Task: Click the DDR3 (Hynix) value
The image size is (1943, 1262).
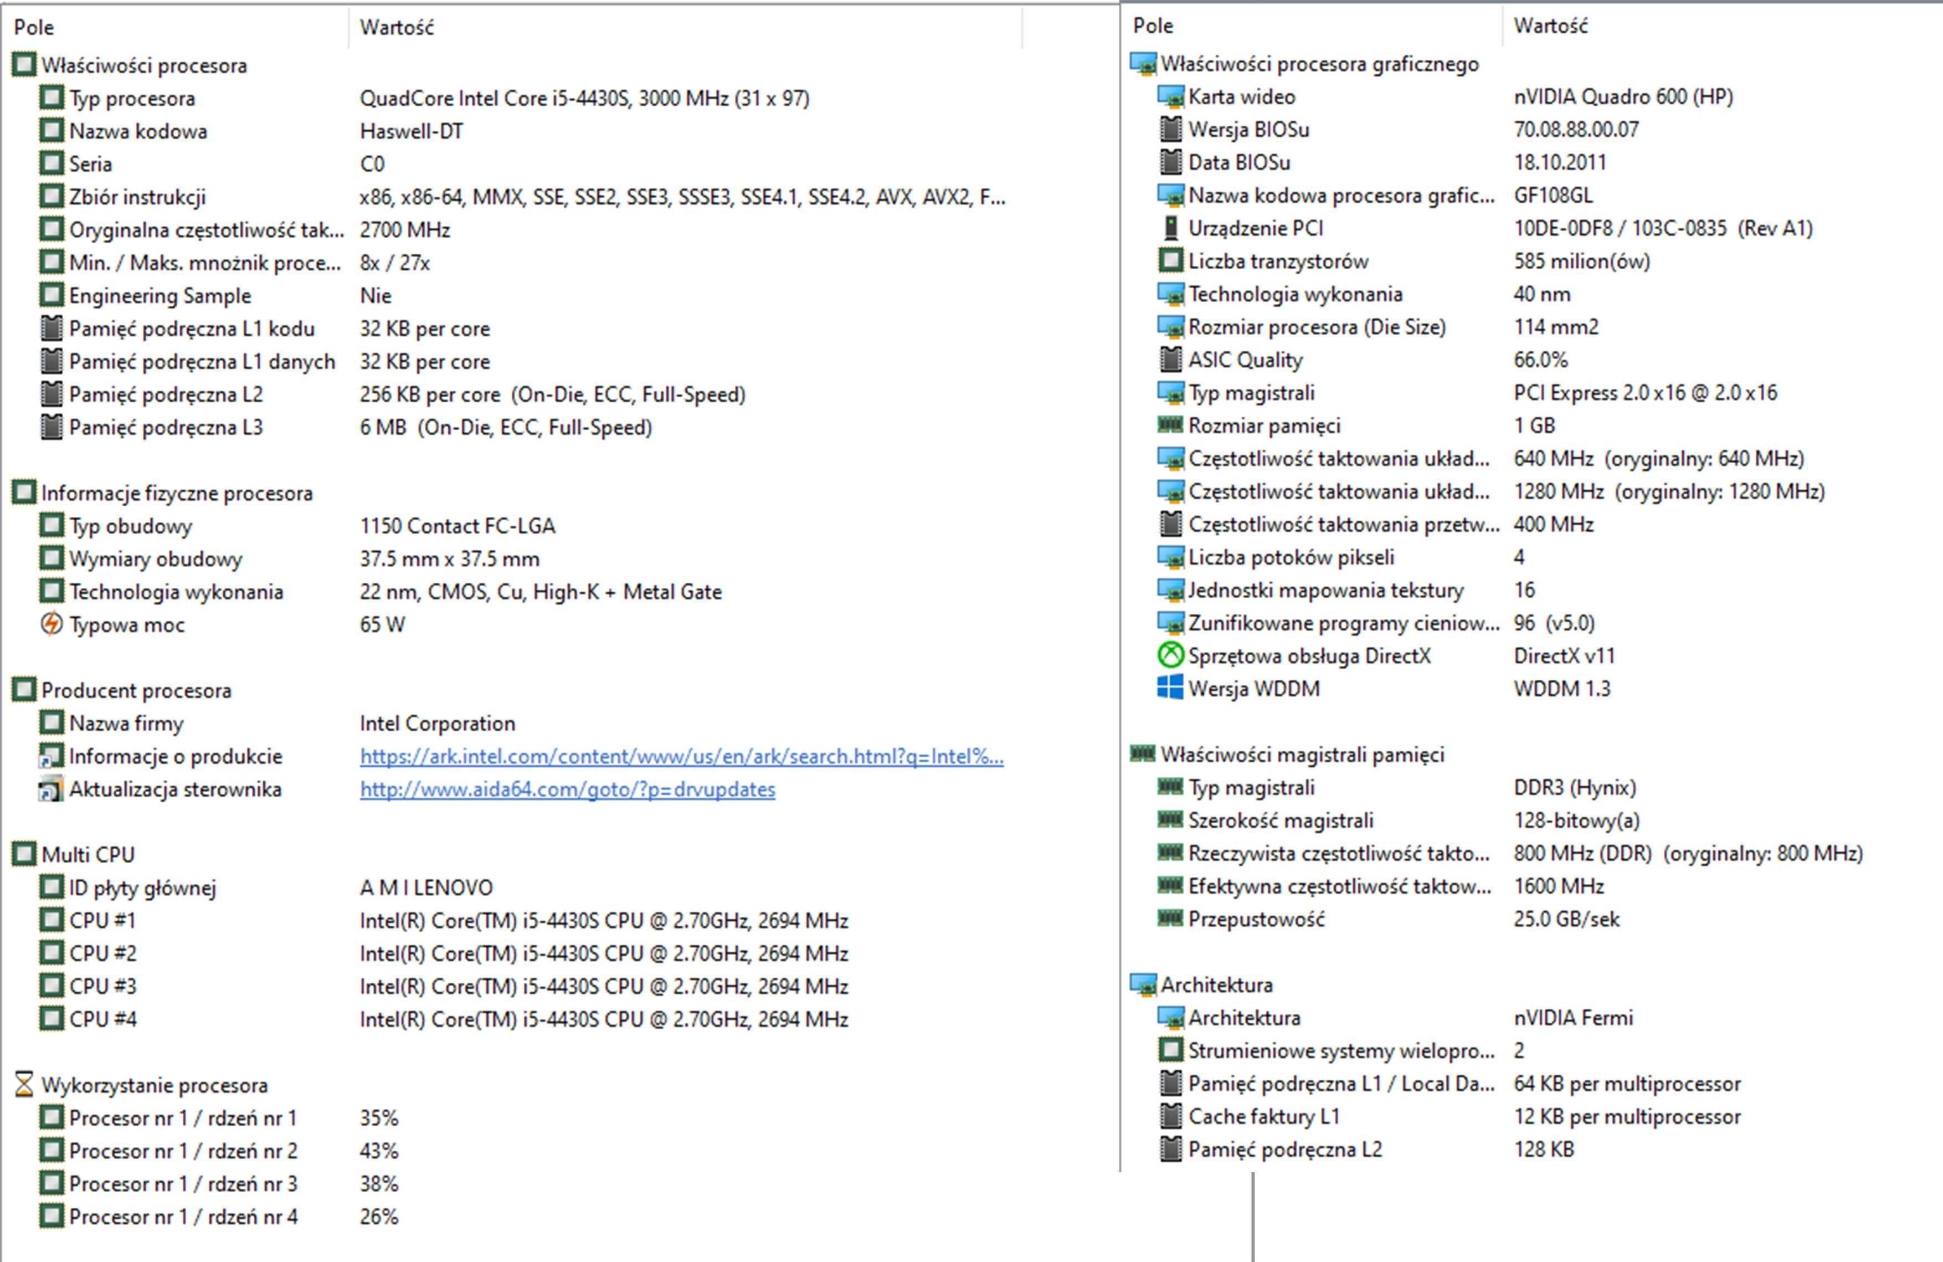Action: [1575, 788]
